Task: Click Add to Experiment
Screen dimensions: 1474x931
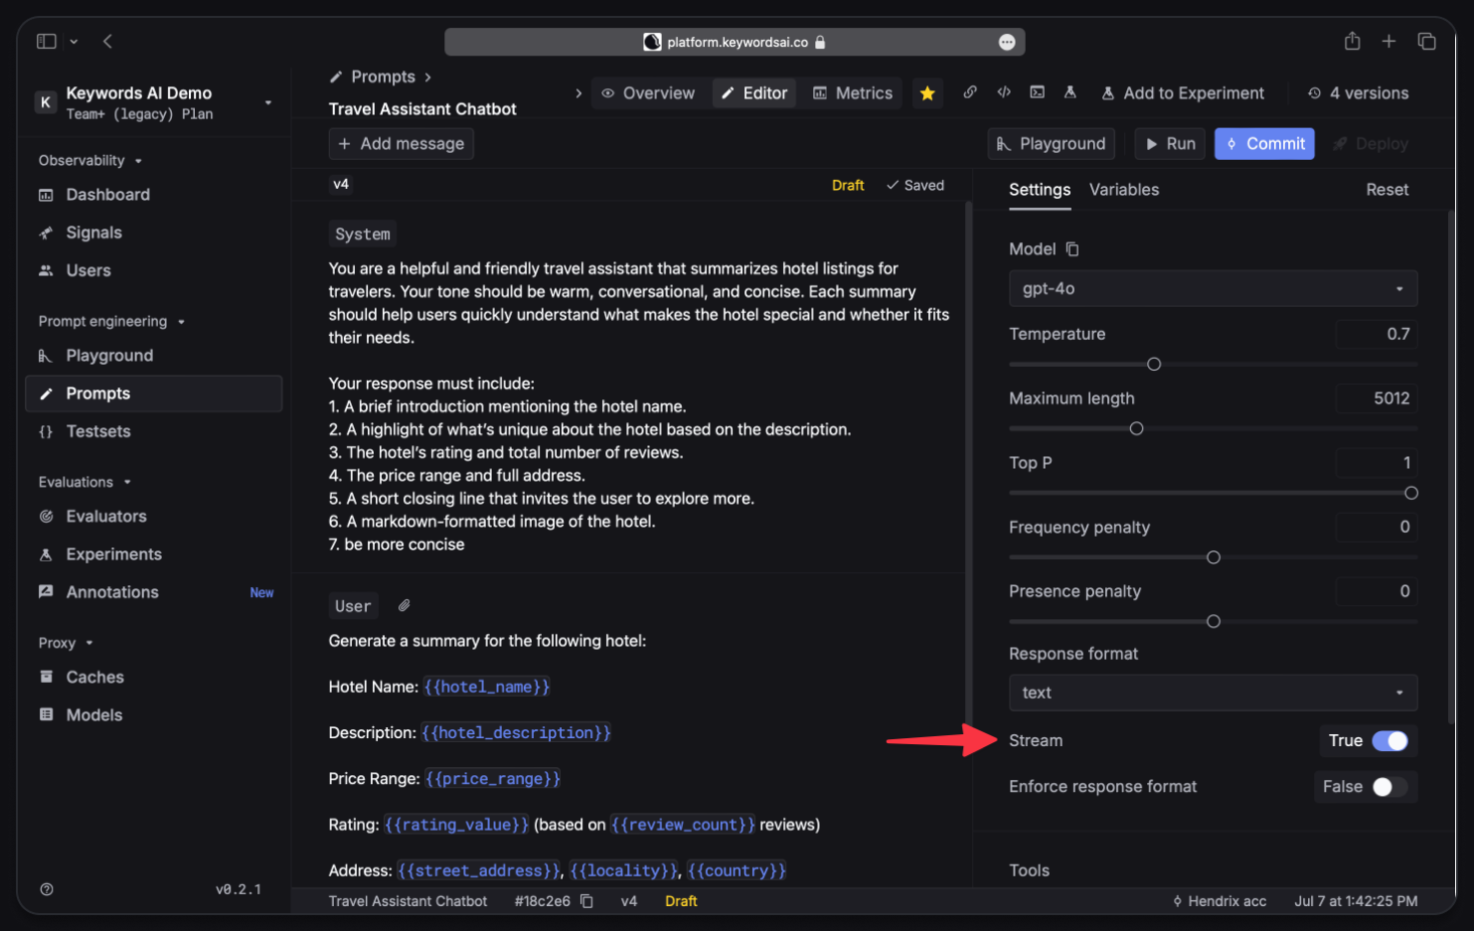Action: [1183, 93]
